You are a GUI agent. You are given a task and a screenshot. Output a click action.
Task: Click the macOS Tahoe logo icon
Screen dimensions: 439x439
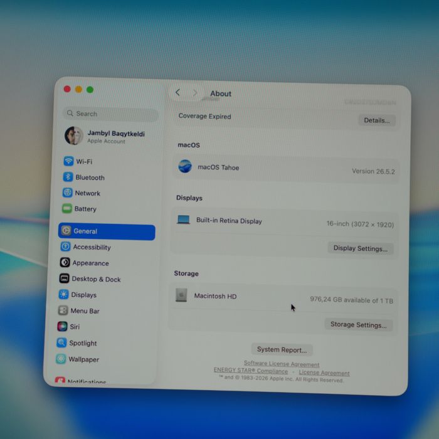click(x=185, y=166)
